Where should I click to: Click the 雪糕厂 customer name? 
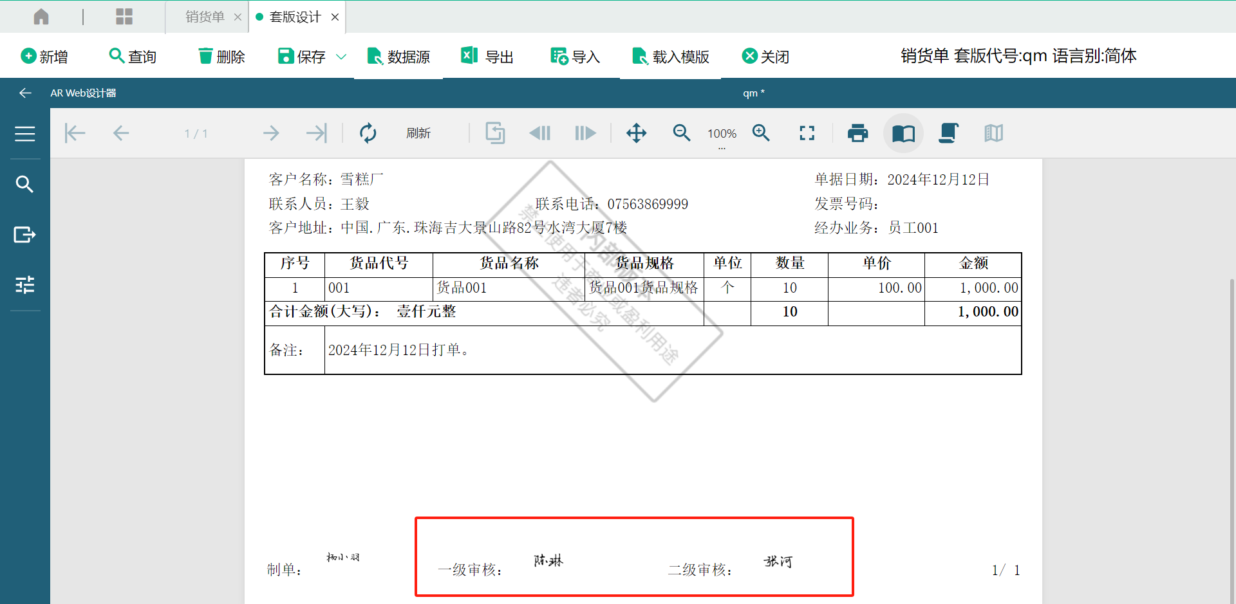(x=362, y=179)
